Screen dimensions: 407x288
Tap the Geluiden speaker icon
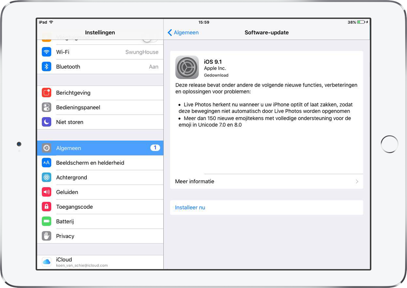point(46,192)
